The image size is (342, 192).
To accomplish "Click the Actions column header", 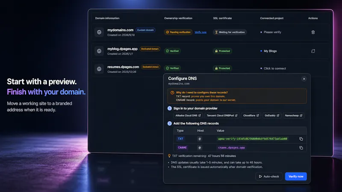I will [x=313, y=18].
